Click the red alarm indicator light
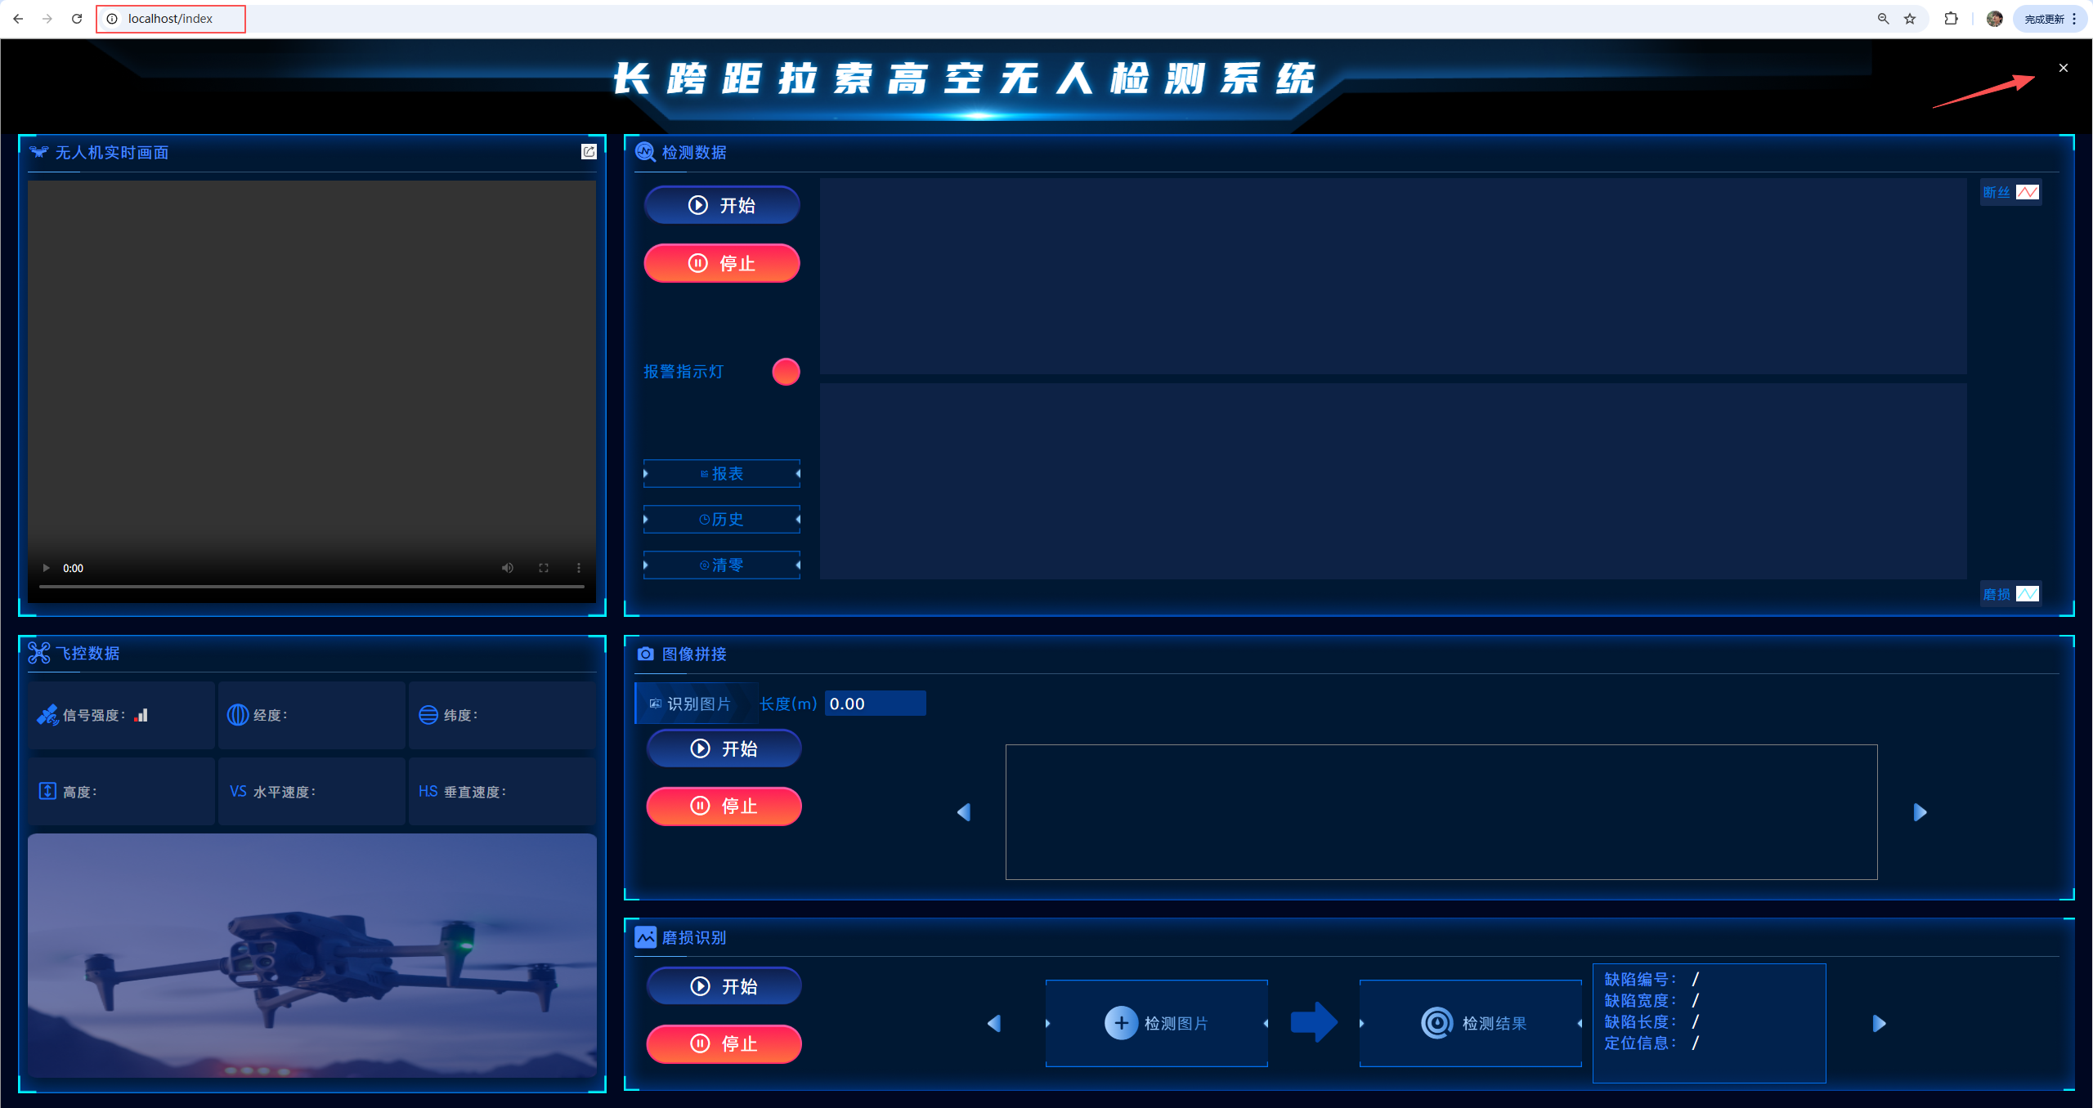 [x=786, y=372]
